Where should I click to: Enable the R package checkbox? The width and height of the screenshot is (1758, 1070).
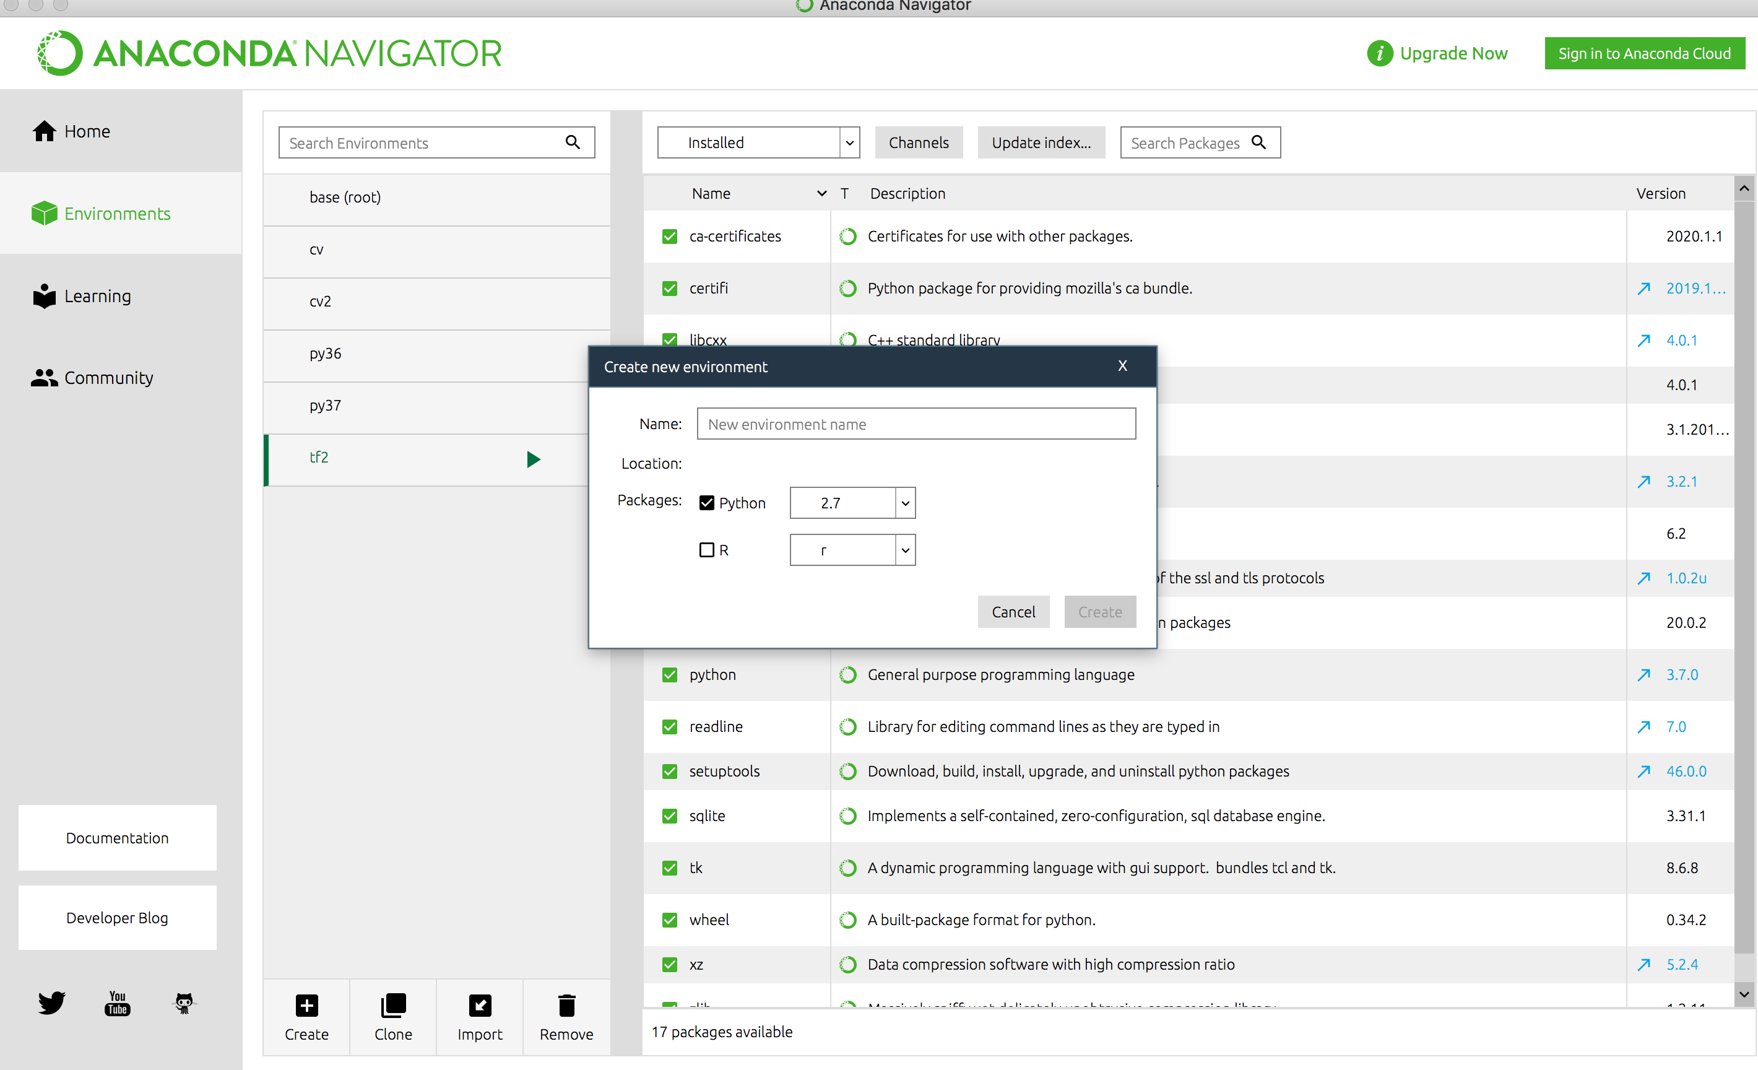click(706, 550)
